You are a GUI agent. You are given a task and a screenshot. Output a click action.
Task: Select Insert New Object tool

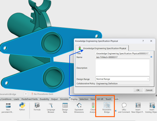pos(138,108)
